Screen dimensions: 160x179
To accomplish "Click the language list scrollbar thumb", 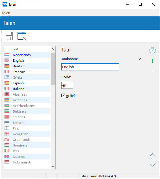I will coord(53,69).
